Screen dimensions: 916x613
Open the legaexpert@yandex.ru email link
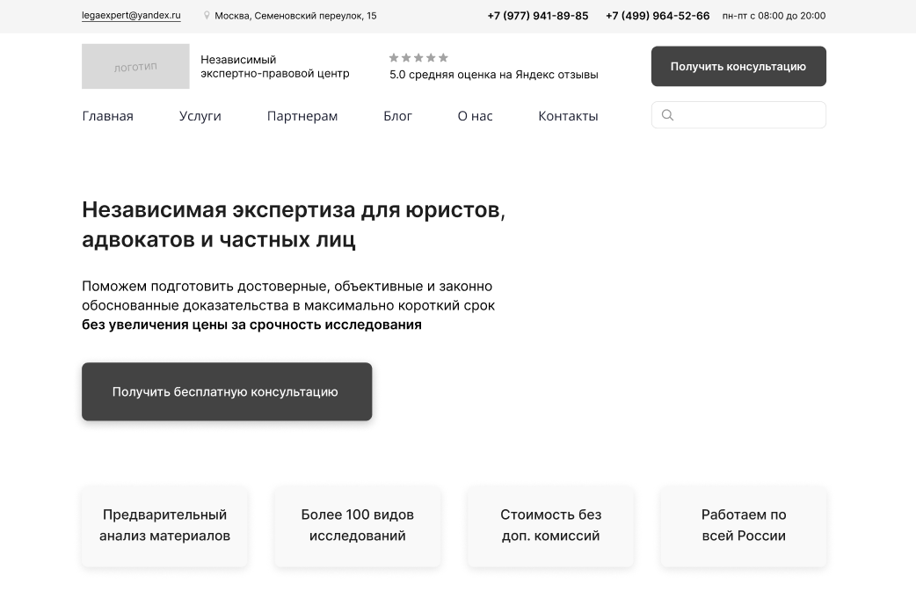coord(131,16)
